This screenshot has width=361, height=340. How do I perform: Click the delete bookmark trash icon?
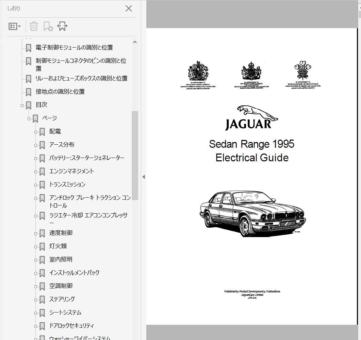tap(34, 26)
